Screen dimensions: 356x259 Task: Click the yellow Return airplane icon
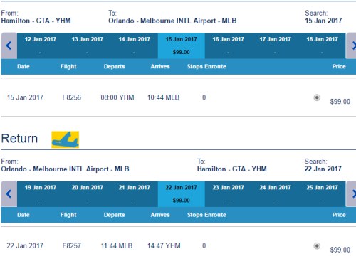coord(66,139)
